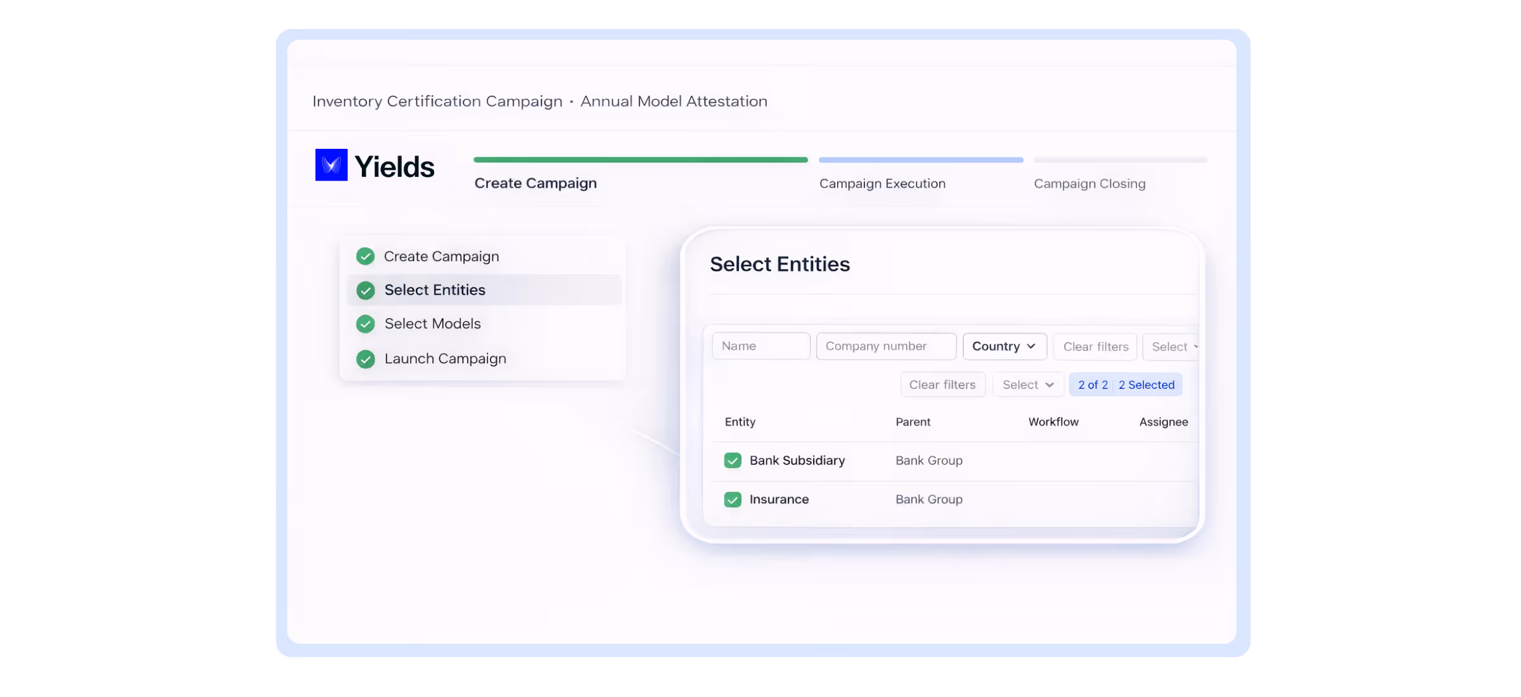The height and width of the screenshot is (697, 1521).
Task: Go to the Select Models step
Action: pyautogui.click(x=432, y=324)
